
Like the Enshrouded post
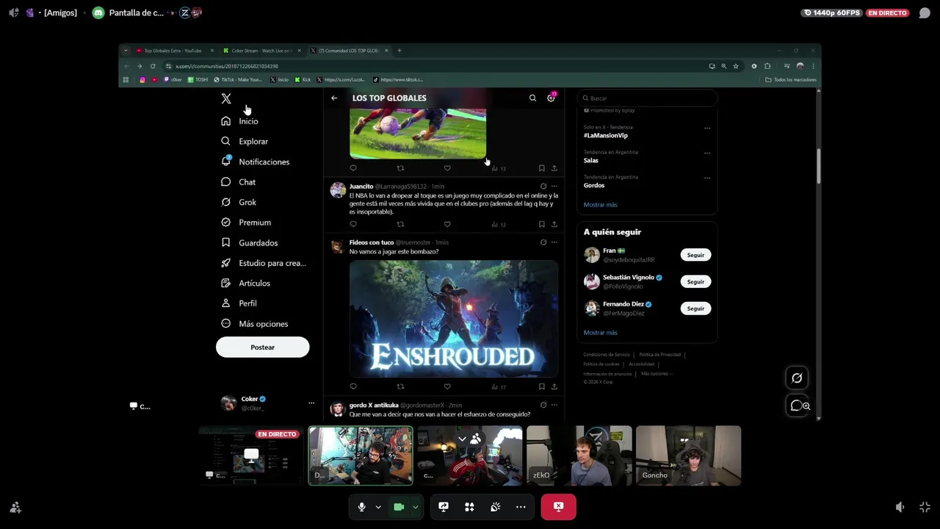click(447, 386)
